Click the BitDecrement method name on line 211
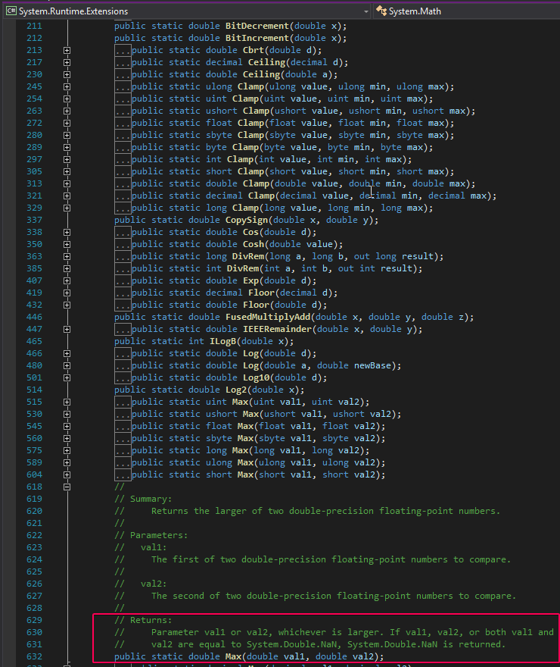The height and width of the screenshot is (667, 560). (257, 26)
